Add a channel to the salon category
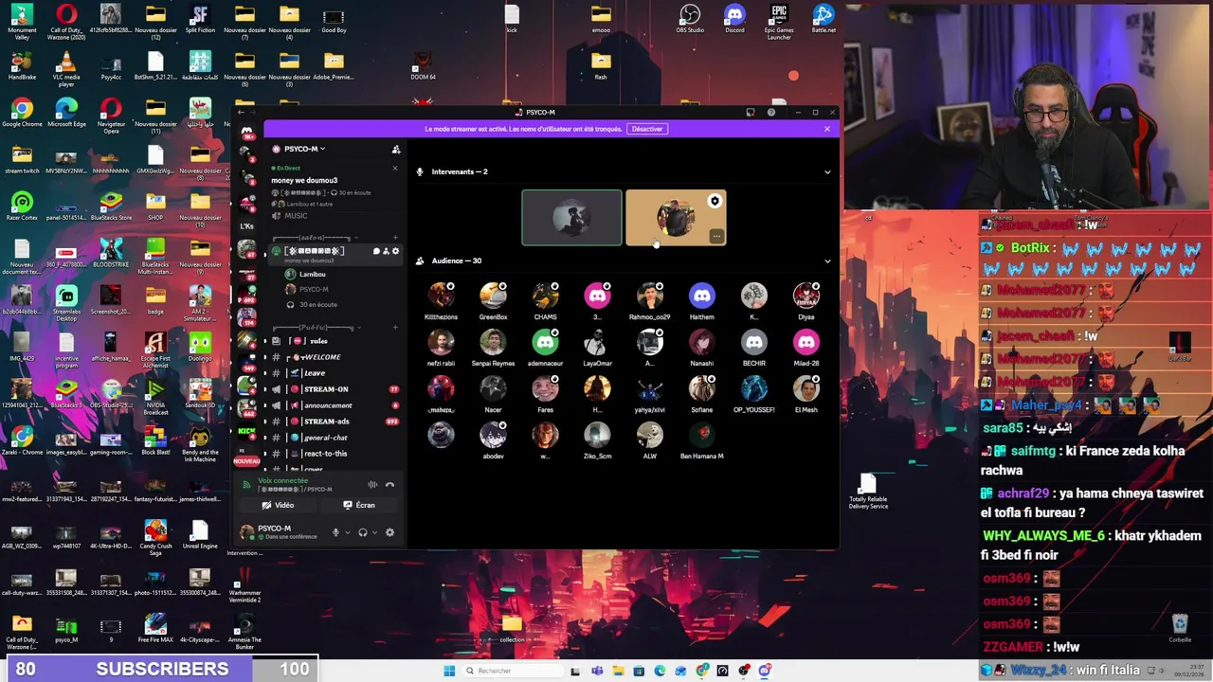Image resolution: width=1213 pixels, height=682 pixels. pyautogui.click(x=395, y=238)
